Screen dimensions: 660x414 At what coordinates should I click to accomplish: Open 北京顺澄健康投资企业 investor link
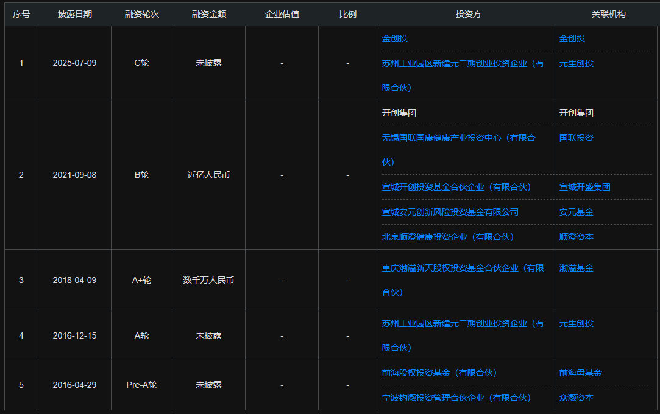448,237
